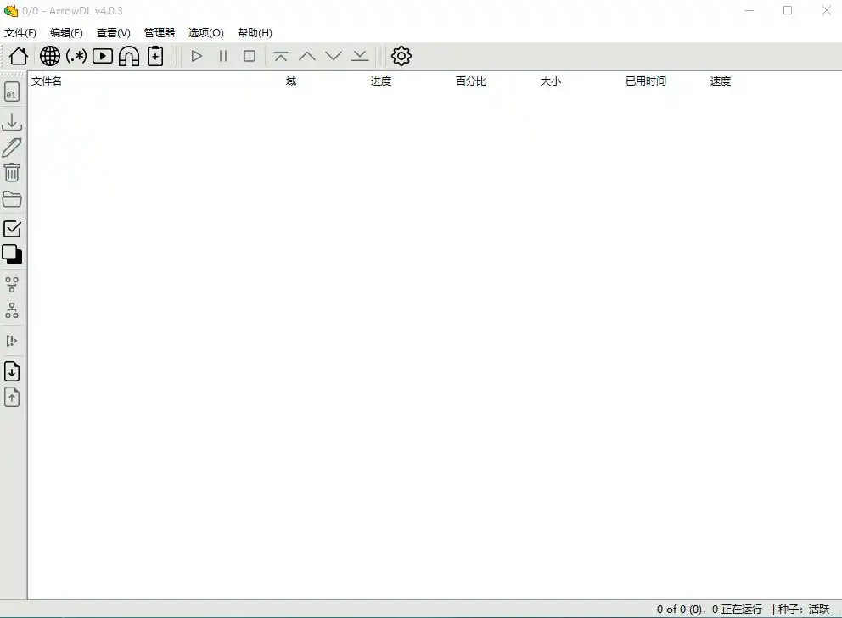Screen dimensions: 842x618
Task: Click the magnet link icon
Action: [x=129, y=56]
